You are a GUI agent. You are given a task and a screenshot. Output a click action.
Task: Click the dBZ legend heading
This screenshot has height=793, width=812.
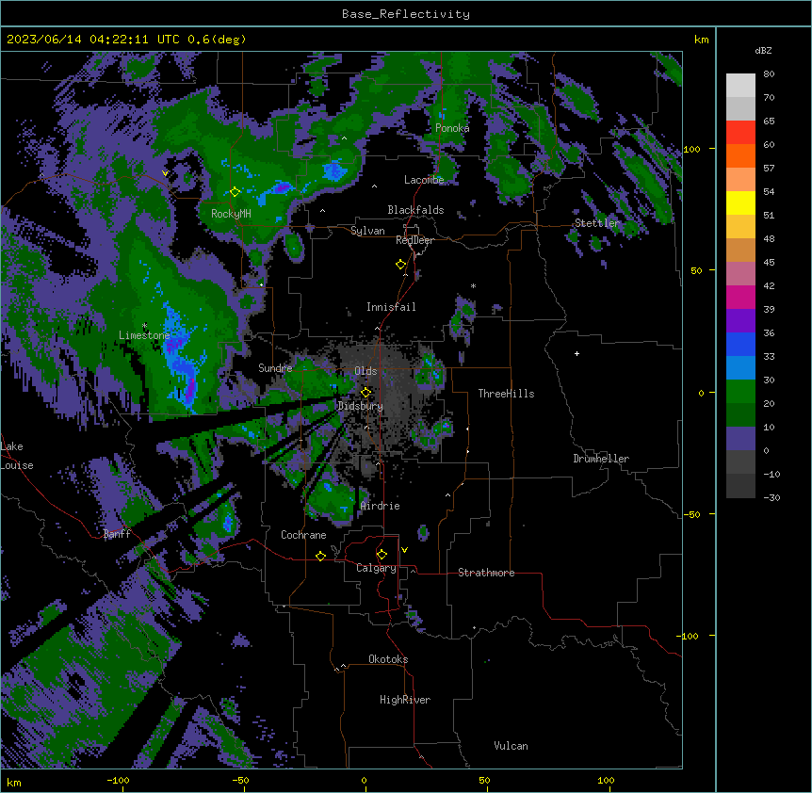point(763,51)
